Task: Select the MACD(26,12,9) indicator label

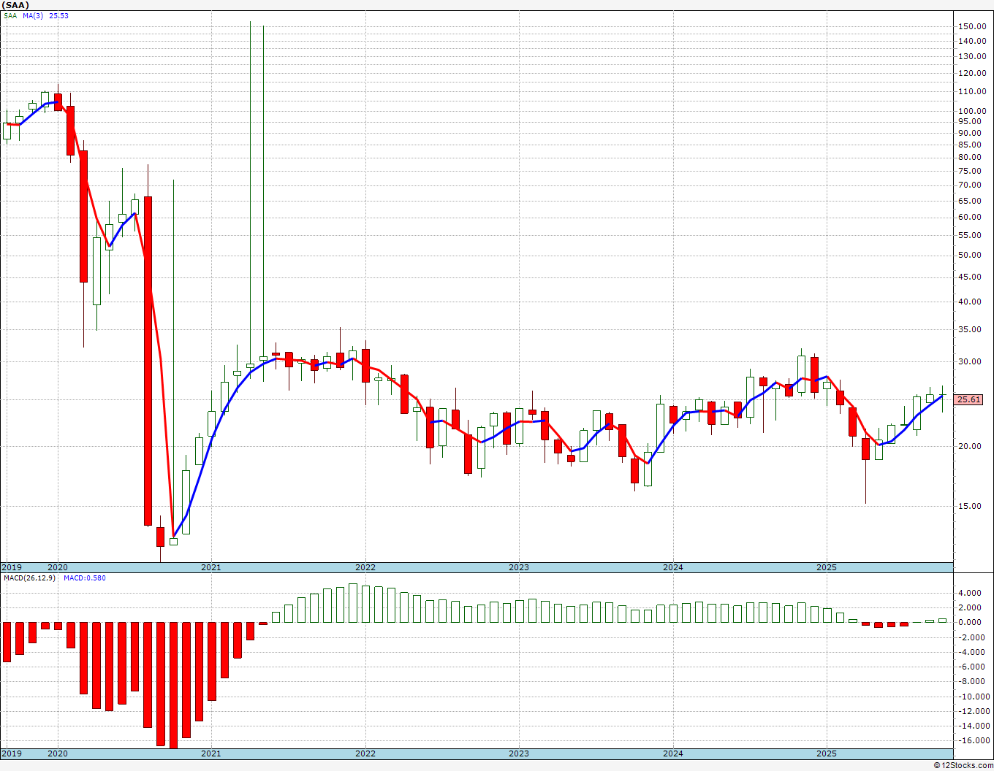Action: [x=29, y=578]
